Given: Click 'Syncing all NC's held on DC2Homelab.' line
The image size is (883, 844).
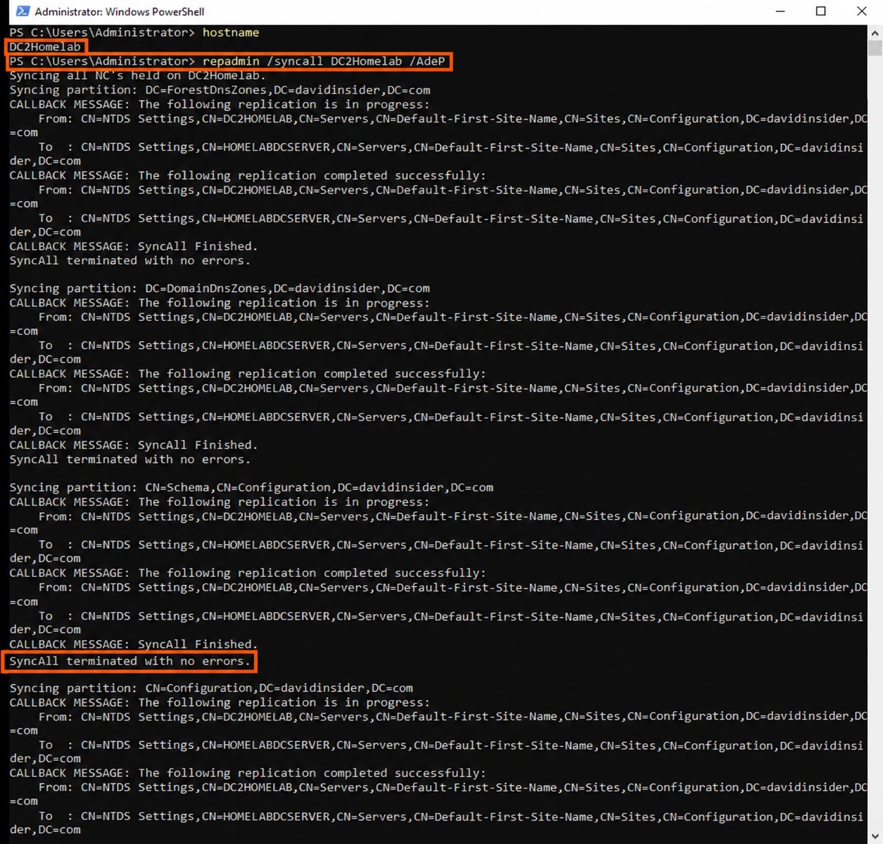Looking at the screenshot, I should (138, 76).
